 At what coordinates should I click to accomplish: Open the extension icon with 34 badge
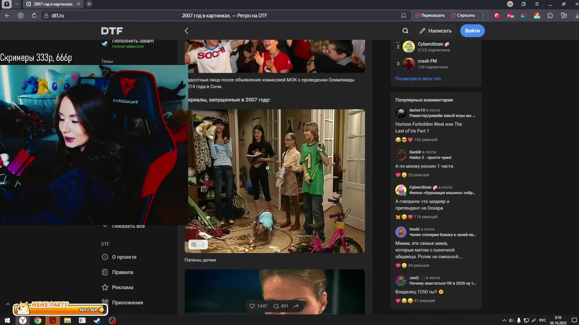pos(510,15)
